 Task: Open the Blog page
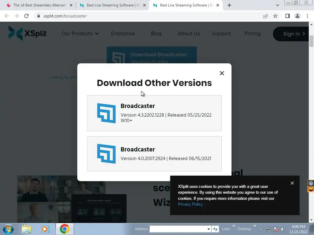point(156,33)
